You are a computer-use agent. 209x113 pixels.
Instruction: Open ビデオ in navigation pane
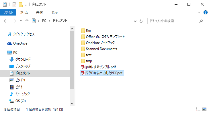click(19, 87)
